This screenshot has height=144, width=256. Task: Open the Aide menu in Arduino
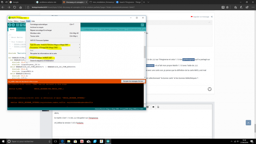pos(33,21)
